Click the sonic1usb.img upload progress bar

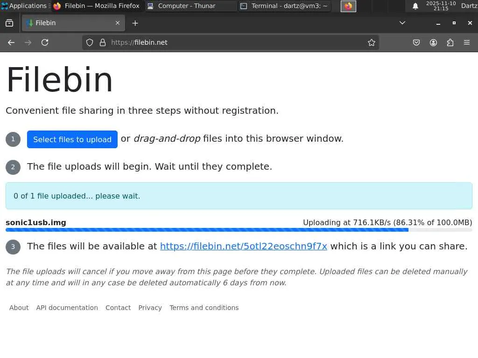click(239, 230)
